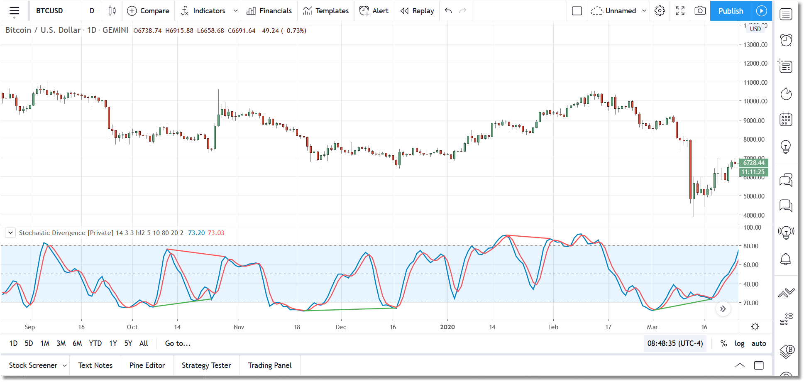Open time axis settings gear
Screen dimensions: 804x382
pyautogui.click(x=755, y=327)
